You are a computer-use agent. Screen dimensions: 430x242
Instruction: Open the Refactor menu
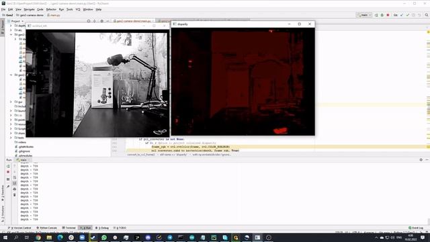tap(51, 9)
